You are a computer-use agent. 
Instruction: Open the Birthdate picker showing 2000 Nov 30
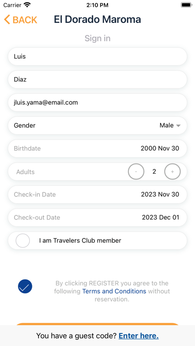click(x=97, y=149)
